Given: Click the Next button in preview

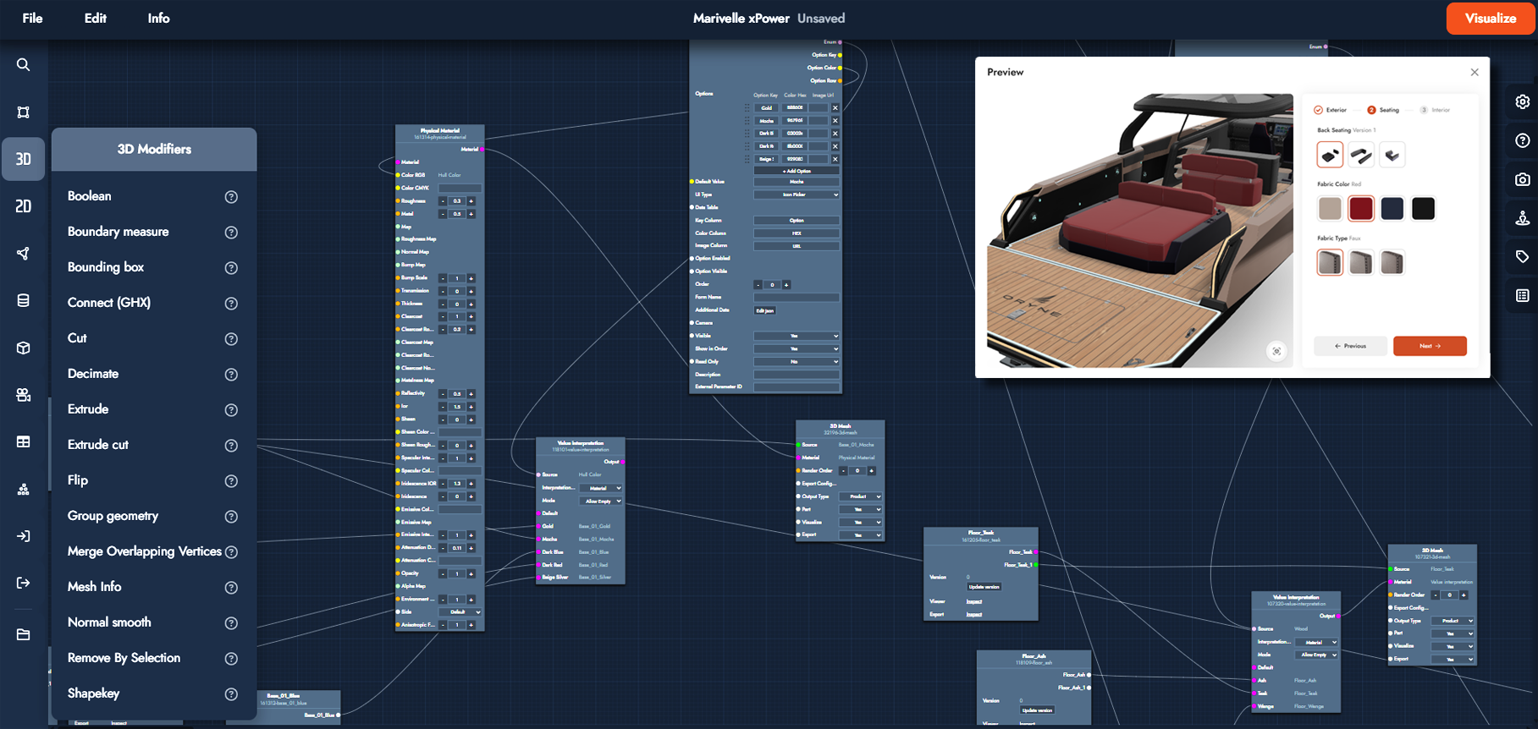Looking at the screenshot, I should tap(1430, 346).
